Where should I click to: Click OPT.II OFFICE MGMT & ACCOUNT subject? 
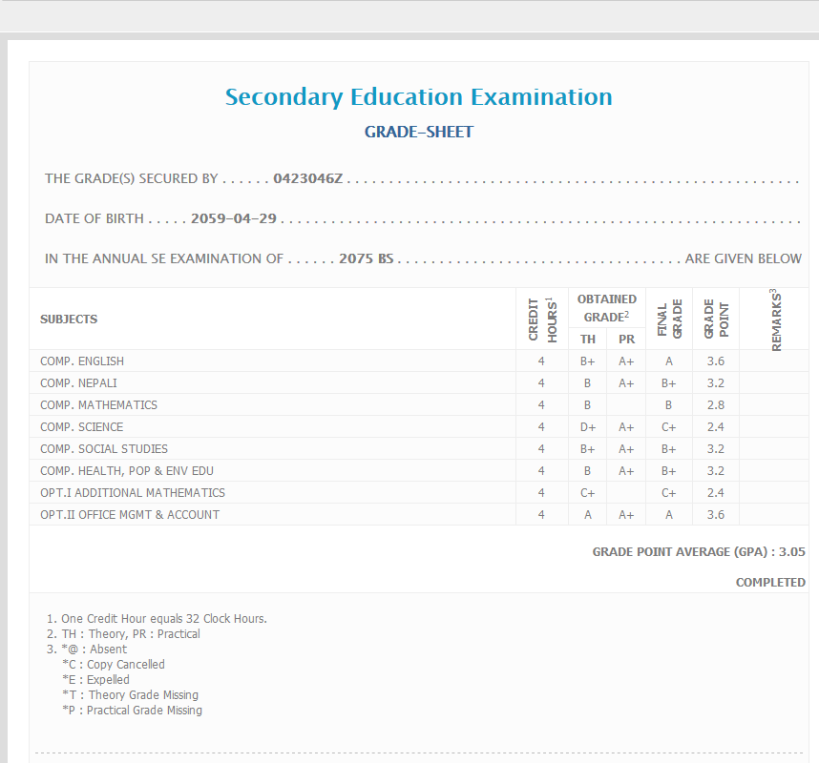coord(130,515)
